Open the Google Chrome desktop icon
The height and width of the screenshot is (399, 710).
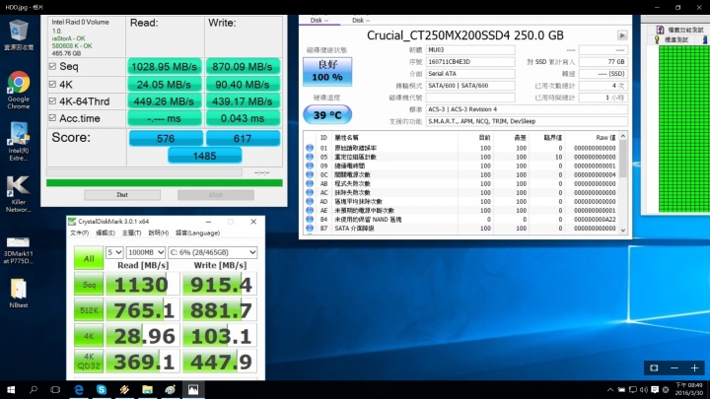point(19,90)
